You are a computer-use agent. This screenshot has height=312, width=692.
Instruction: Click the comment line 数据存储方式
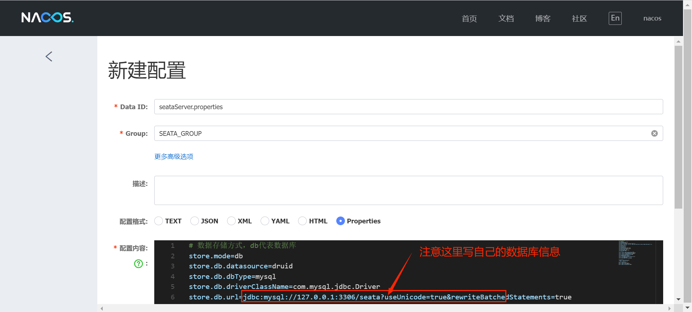pyautogui.click(x=243, y=245)
